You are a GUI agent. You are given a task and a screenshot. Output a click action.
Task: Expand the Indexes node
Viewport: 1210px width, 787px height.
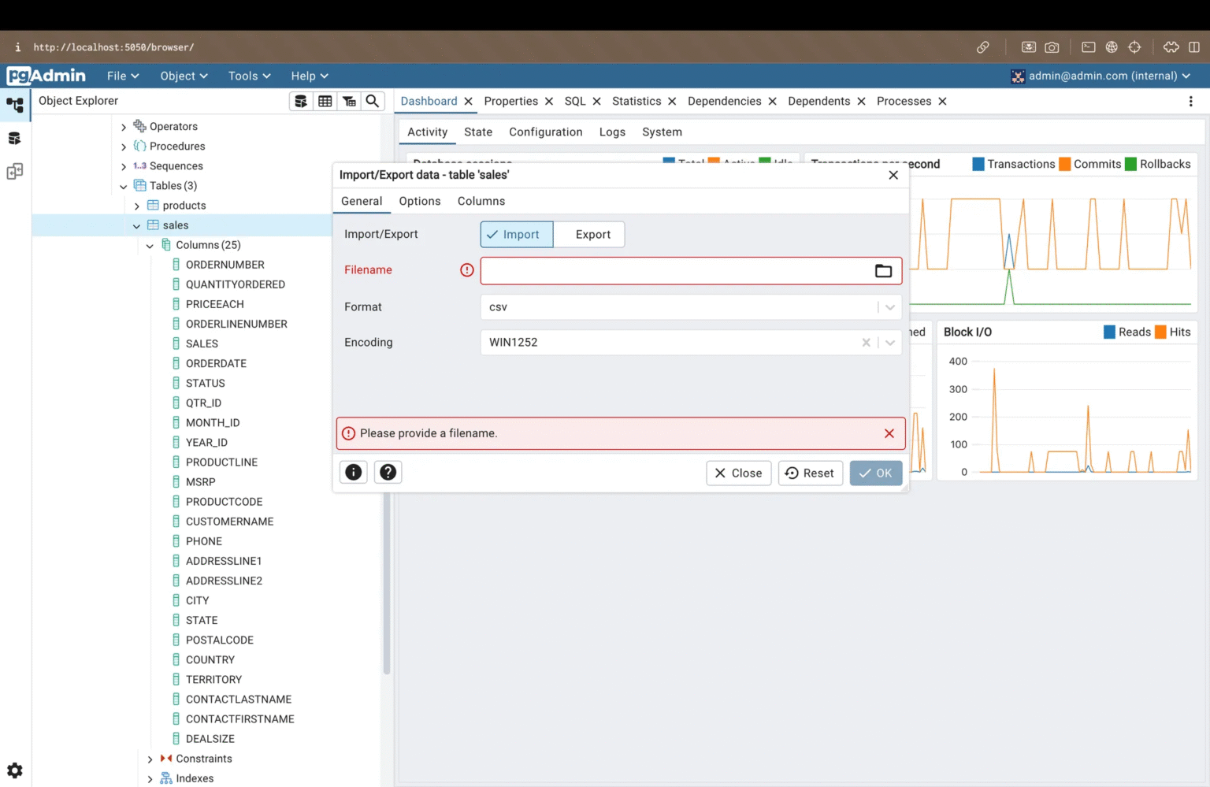(x=149, y=778)
